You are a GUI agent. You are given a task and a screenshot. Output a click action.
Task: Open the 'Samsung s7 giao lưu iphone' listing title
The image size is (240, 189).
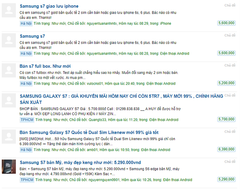(49, 6)
